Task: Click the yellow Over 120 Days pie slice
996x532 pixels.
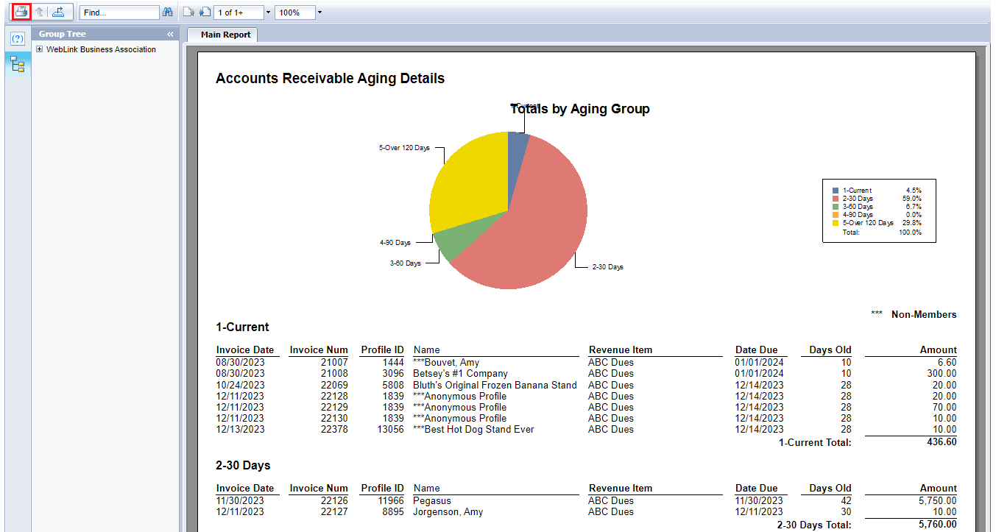Action: point(467,184)
